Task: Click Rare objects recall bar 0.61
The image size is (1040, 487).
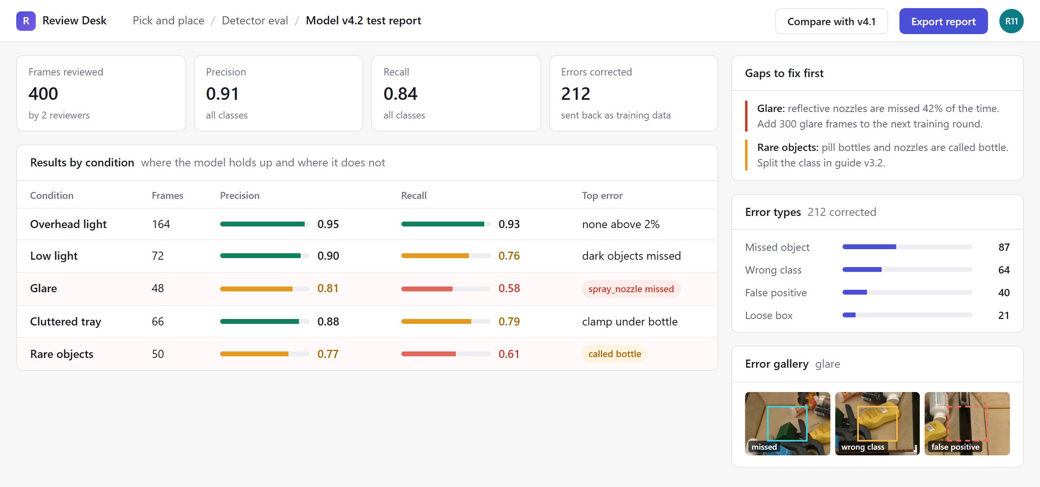Action: tap(446, 354)
